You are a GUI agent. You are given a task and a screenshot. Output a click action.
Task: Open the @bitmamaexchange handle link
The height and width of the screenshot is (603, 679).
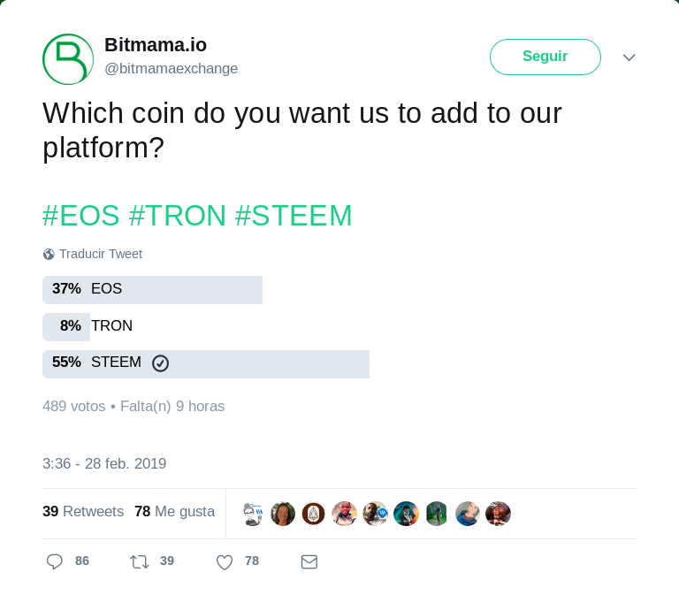(172, 68)
